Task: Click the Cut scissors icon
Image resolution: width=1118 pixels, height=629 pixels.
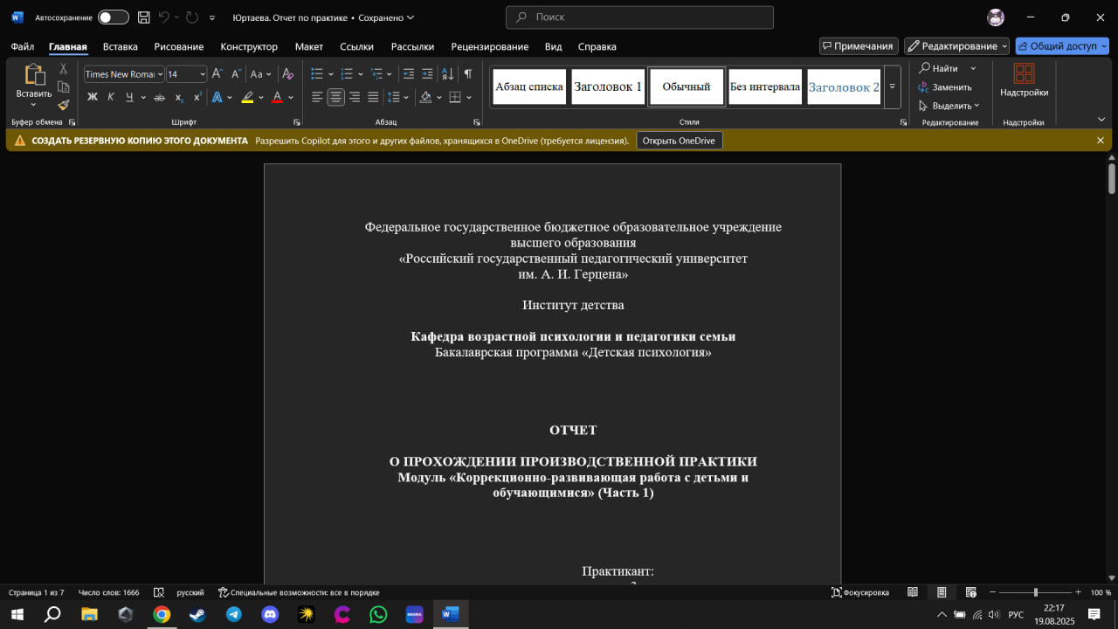Action: point(63,68)
